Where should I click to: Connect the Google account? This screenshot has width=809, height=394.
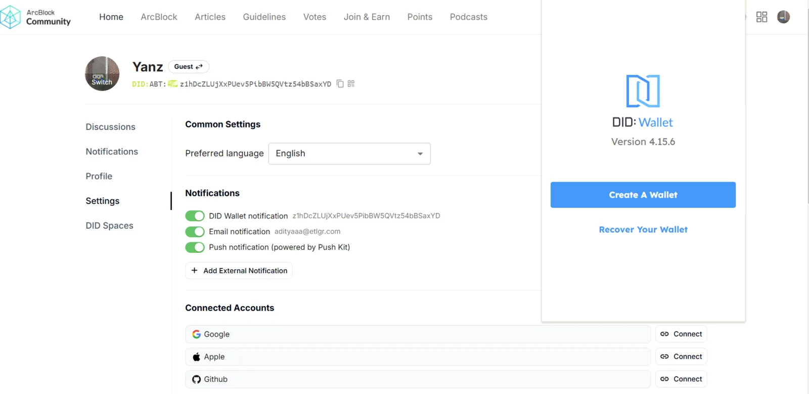[x=681, y=334]
